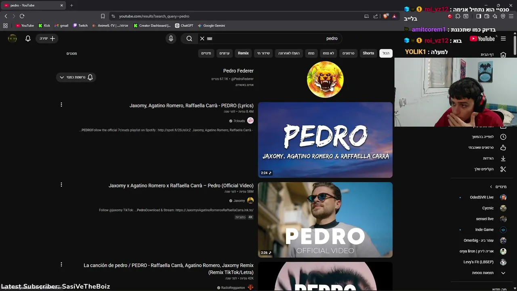The image size is (517, 291).
Task: Bookmark this page icon in address bar
Action: click(x=103, y=16)
